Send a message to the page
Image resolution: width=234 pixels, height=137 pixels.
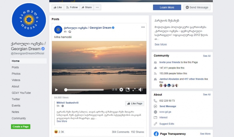pyautogui.click(x=197, y=7)
